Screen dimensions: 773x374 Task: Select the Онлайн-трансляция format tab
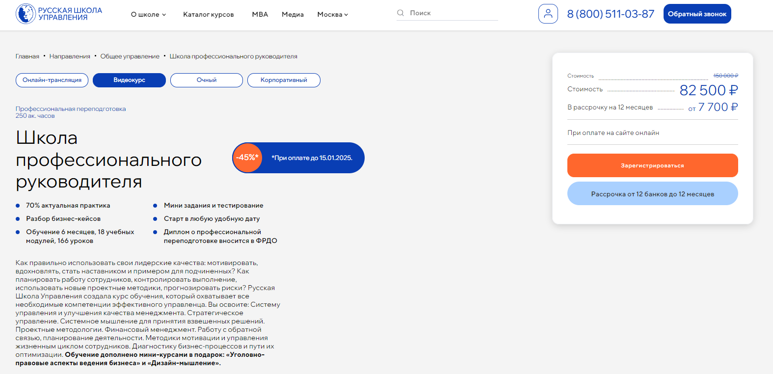[52, 80]
